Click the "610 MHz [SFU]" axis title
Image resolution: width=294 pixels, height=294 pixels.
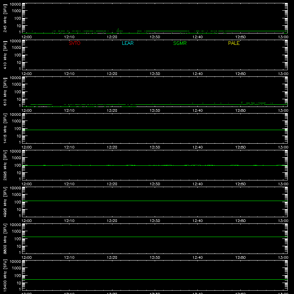click(x=5, y=92)
